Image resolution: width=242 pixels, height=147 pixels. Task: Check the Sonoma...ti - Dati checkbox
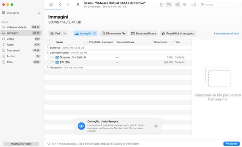[x=49, y=57]
